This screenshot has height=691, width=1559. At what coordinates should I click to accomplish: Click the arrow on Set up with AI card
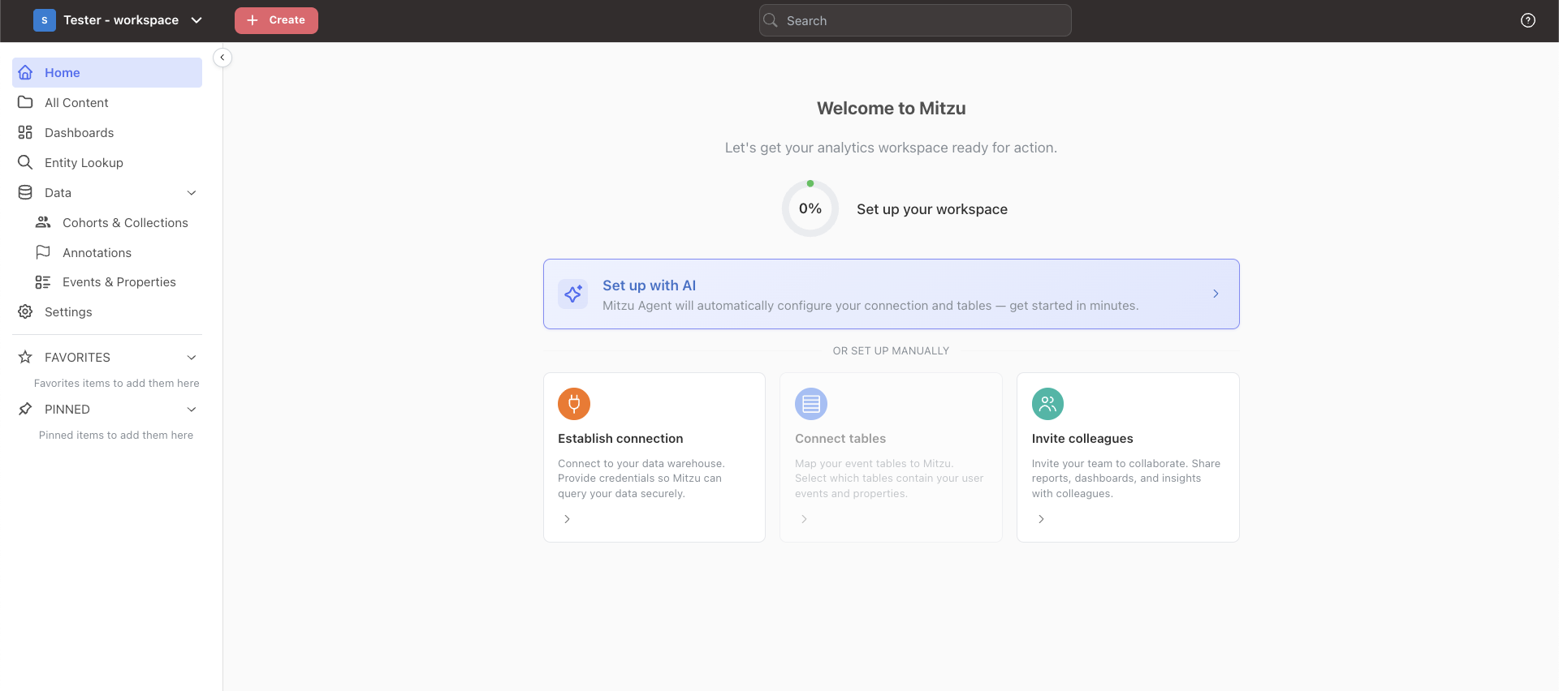pos(1216,294)
